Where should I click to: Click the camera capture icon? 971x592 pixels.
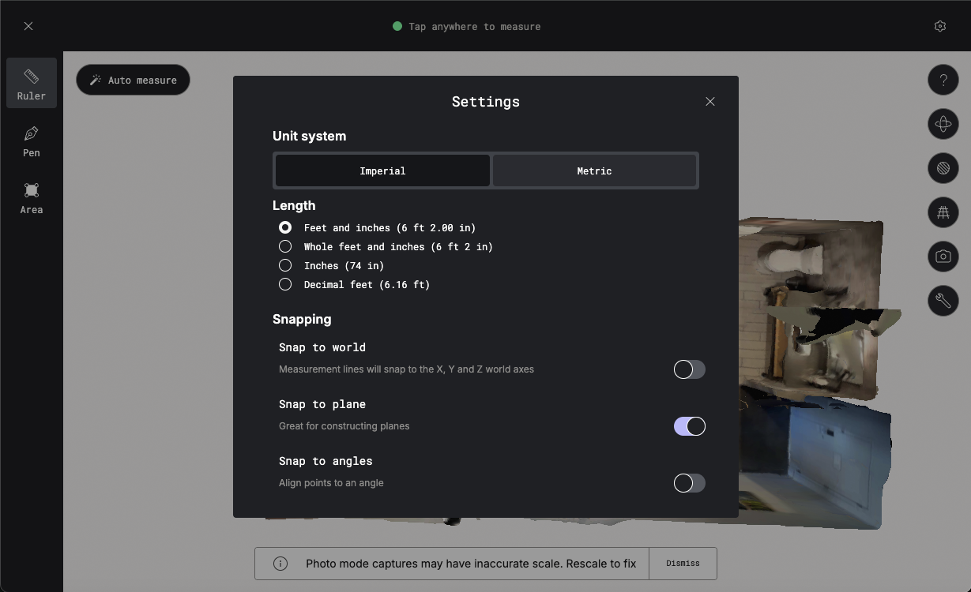943,257
